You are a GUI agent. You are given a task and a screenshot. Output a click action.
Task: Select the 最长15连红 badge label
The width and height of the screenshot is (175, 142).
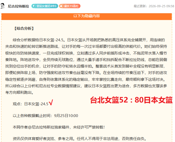tap(71, 6)
